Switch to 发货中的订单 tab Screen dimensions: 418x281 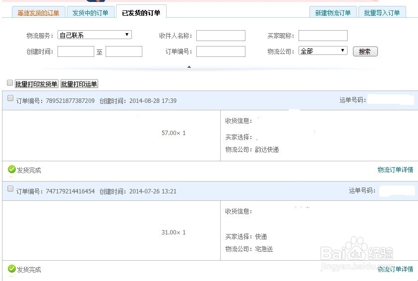(x=90, y=12)
